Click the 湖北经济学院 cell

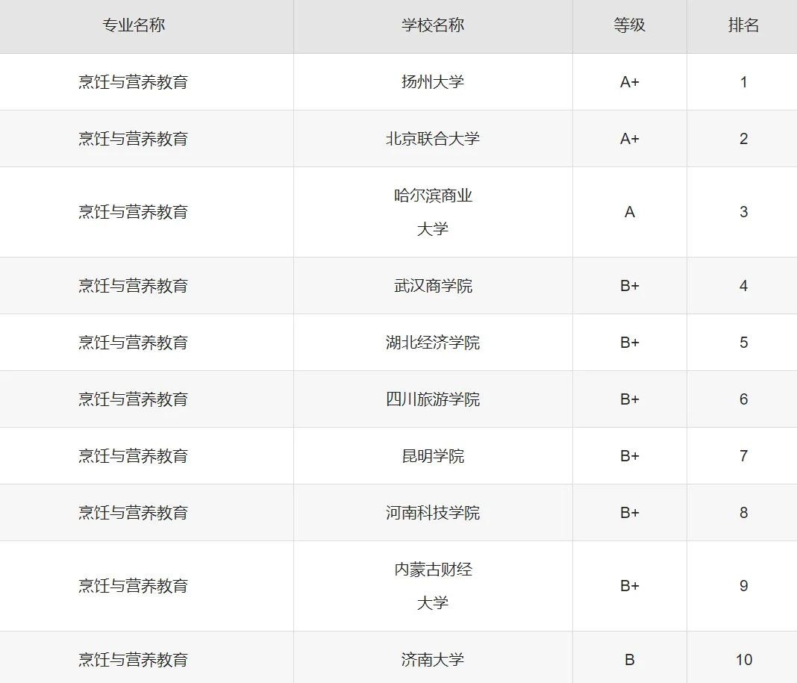pos(433,343)
